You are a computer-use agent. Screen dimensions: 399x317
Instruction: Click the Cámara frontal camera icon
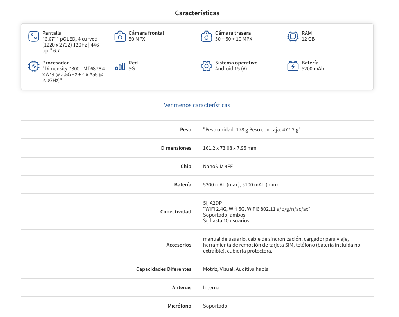point(120,36)
